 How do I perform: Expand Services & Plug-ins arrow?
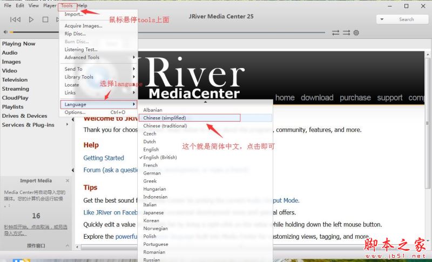(x=67, y=125)
